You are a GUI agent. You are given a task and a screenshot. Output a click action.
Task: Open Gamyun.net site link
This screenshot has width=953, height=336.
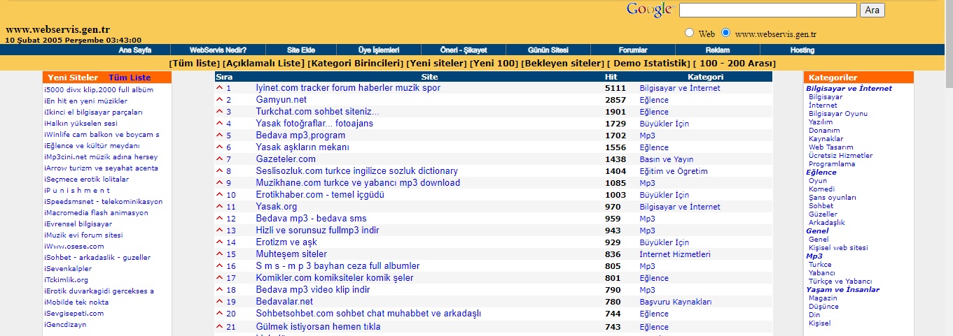[x=281, y=100]
